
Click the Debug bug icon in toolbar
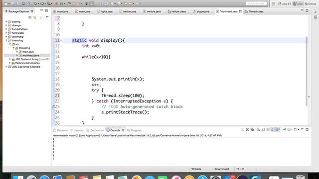pos(35,3)
